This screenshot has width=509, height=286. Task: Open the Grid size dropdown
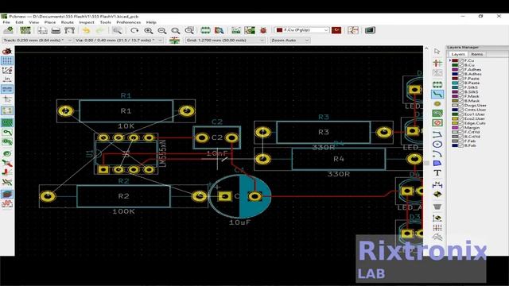[225, 41]
